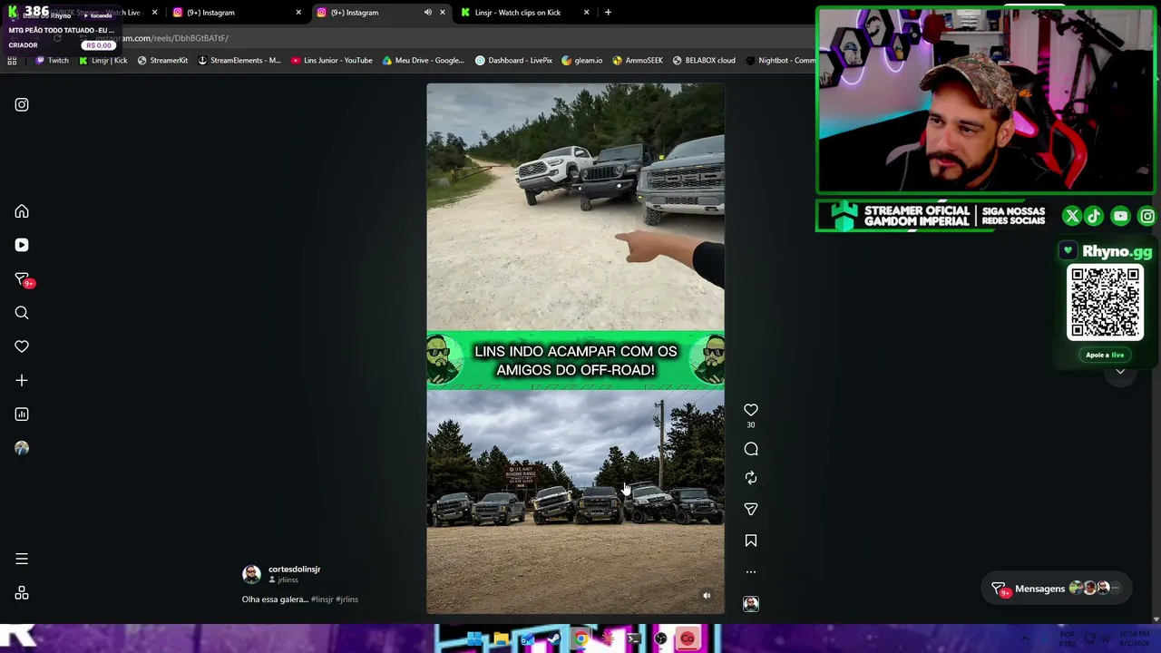The width and height of the screenshot is (1161, 653).
Task: Open the Dashboard - LivePix bookmark
Action: point(513,61)
